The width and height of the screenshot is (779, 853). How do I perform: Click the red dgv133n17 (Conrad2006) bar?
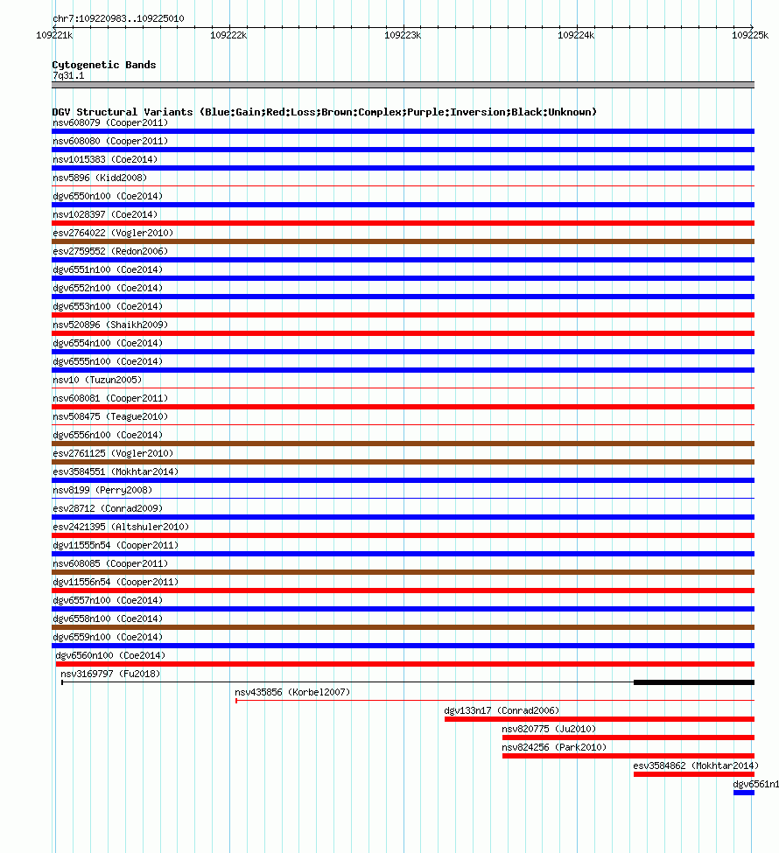600,719
